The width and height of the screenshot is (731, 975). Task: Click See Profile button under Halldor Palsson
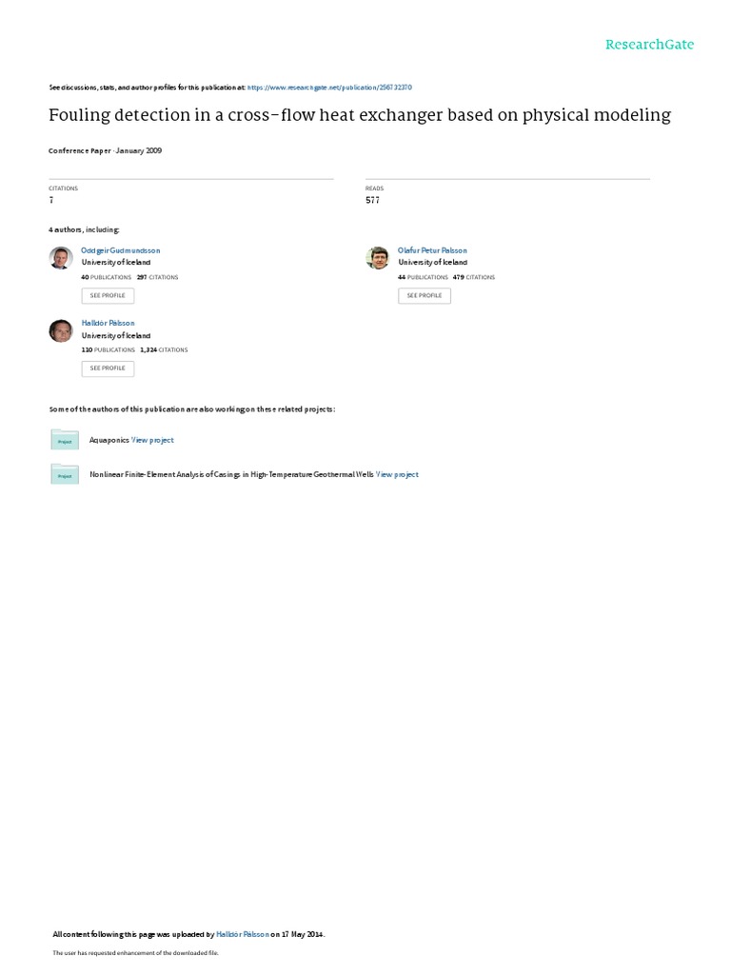pyautogui.click(x=108, y=368)
